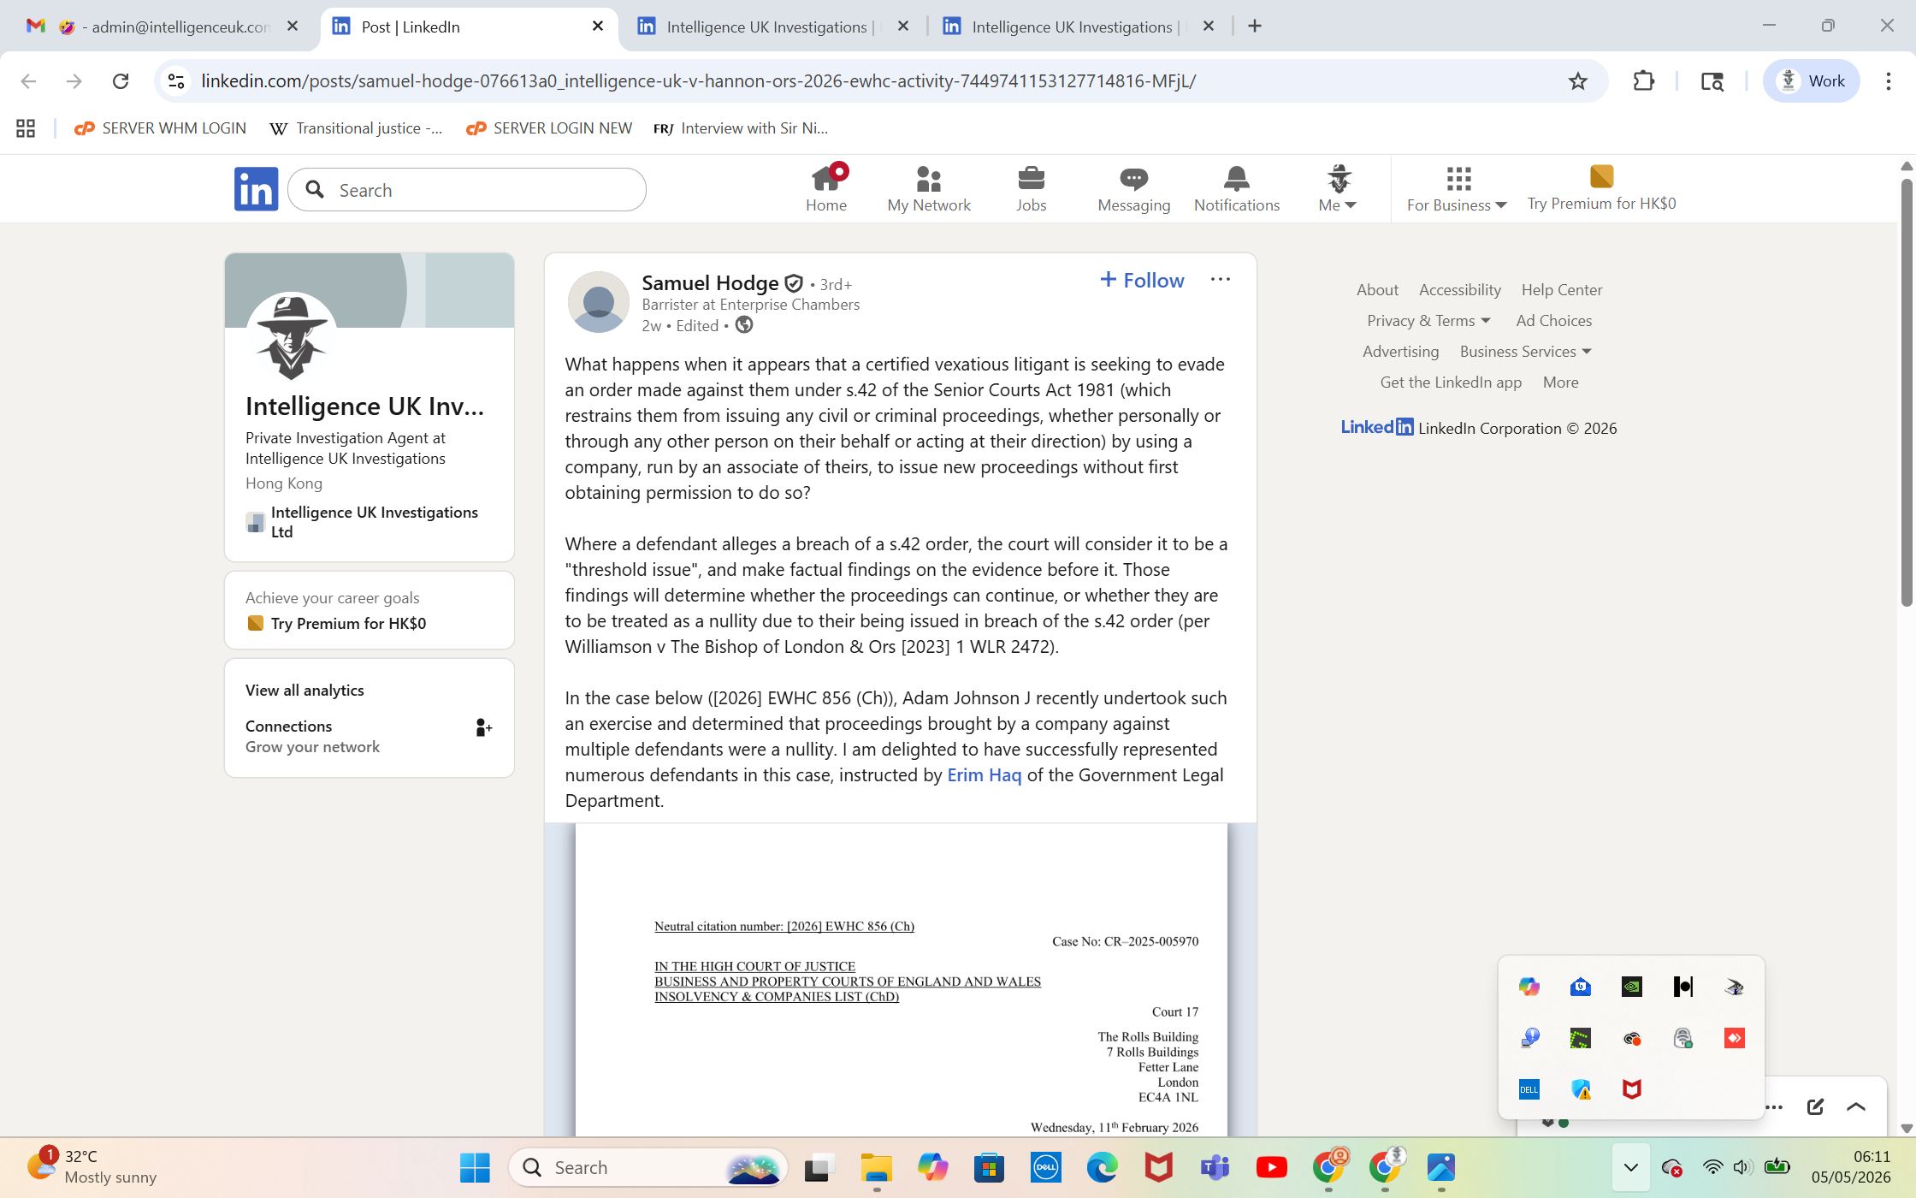Click the verified badge beside Samuel Hodge
This screenshot has height=1198, width=1916.
click(x=794, y=283)
